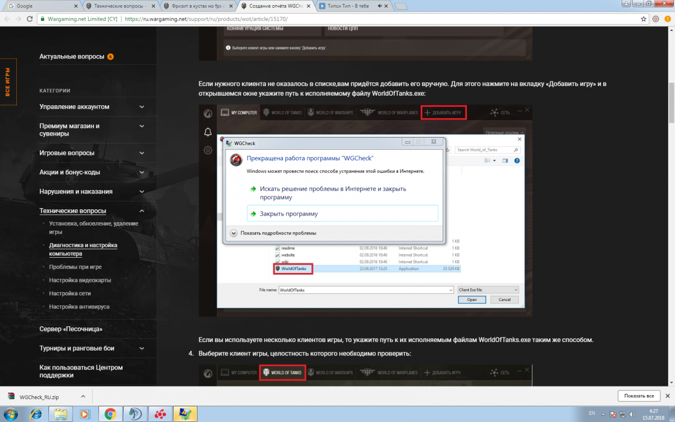Open the WGCheck_RU.zip download options arrow
The image size is (675, 422).
coord(83,396)
